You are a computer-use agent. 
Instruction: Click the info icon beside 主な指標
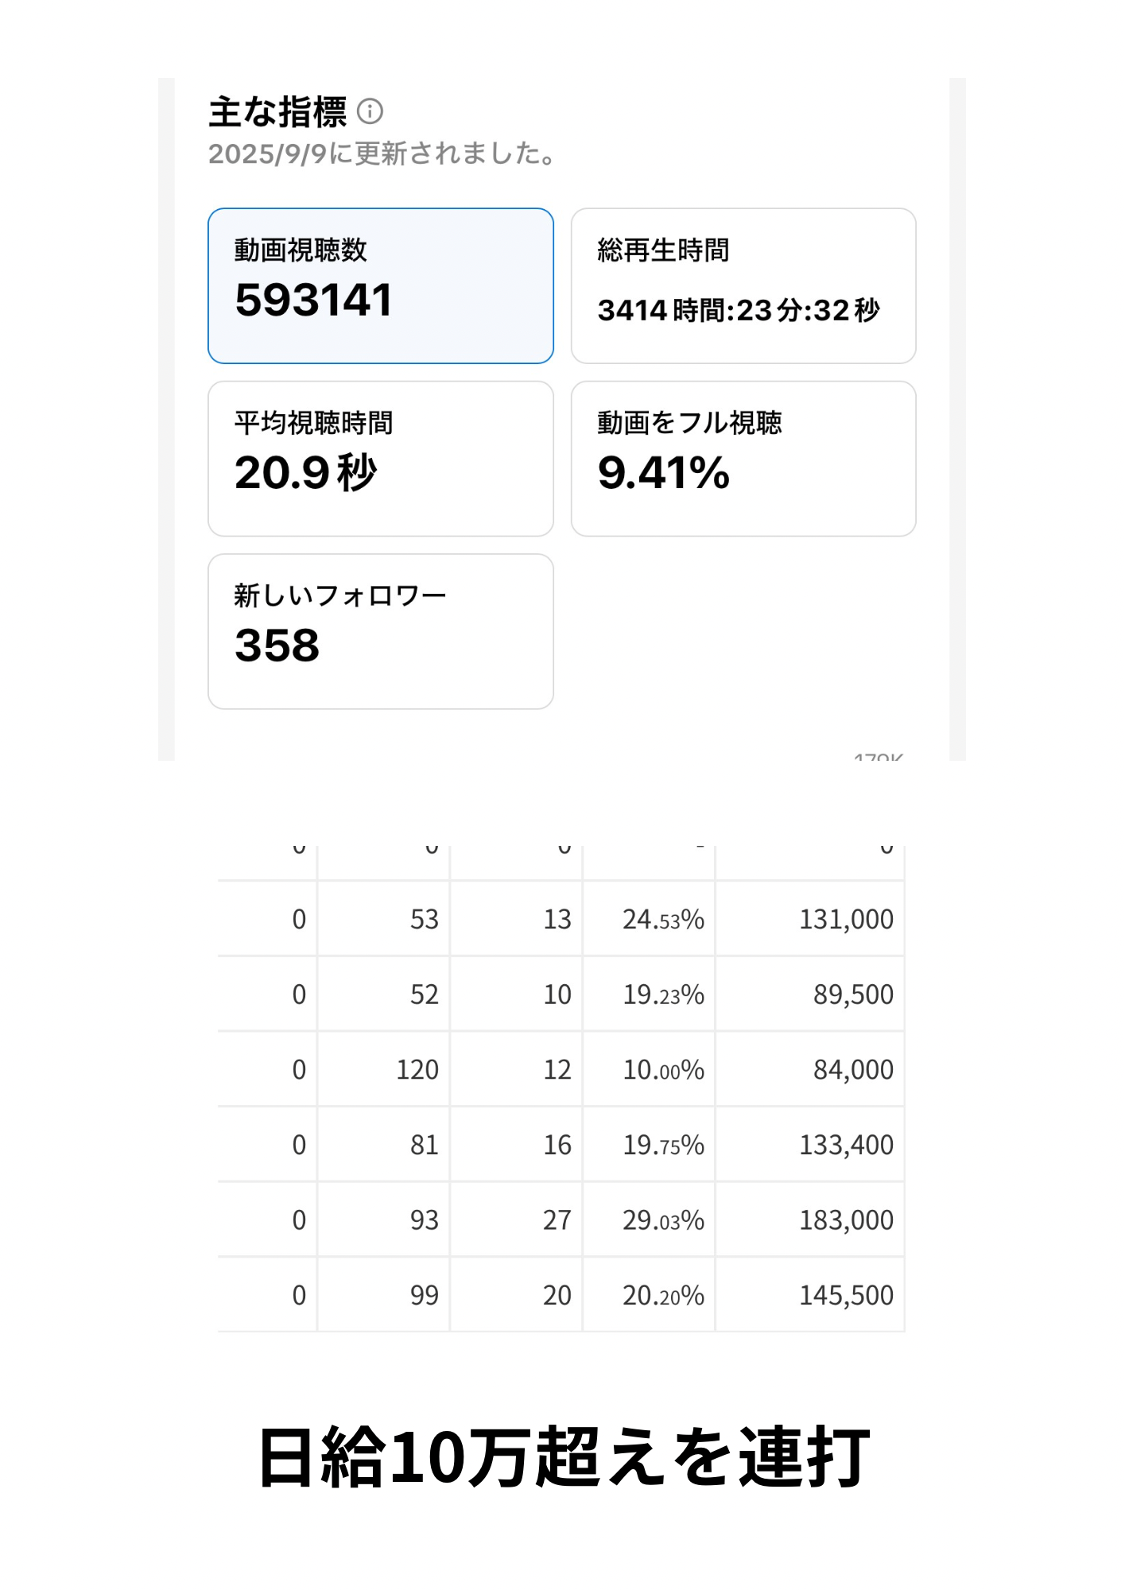click(370, 111)
